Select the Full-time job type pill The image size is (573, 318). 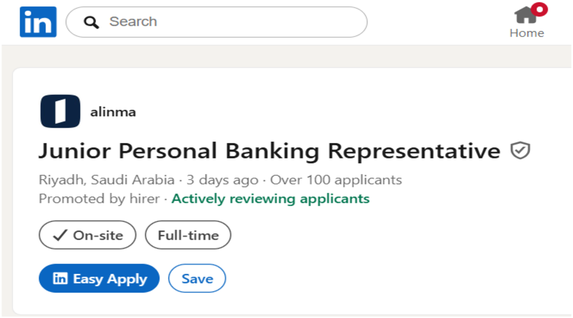click(x=188, y=235)
